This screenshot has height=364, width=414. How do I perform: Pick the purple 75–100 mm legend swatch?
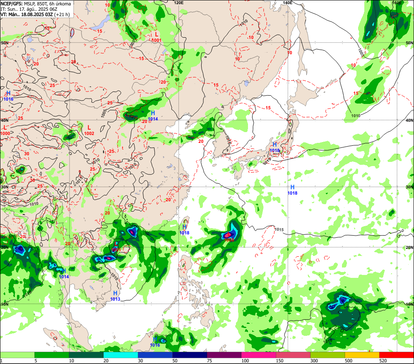(x=224, y=355)
